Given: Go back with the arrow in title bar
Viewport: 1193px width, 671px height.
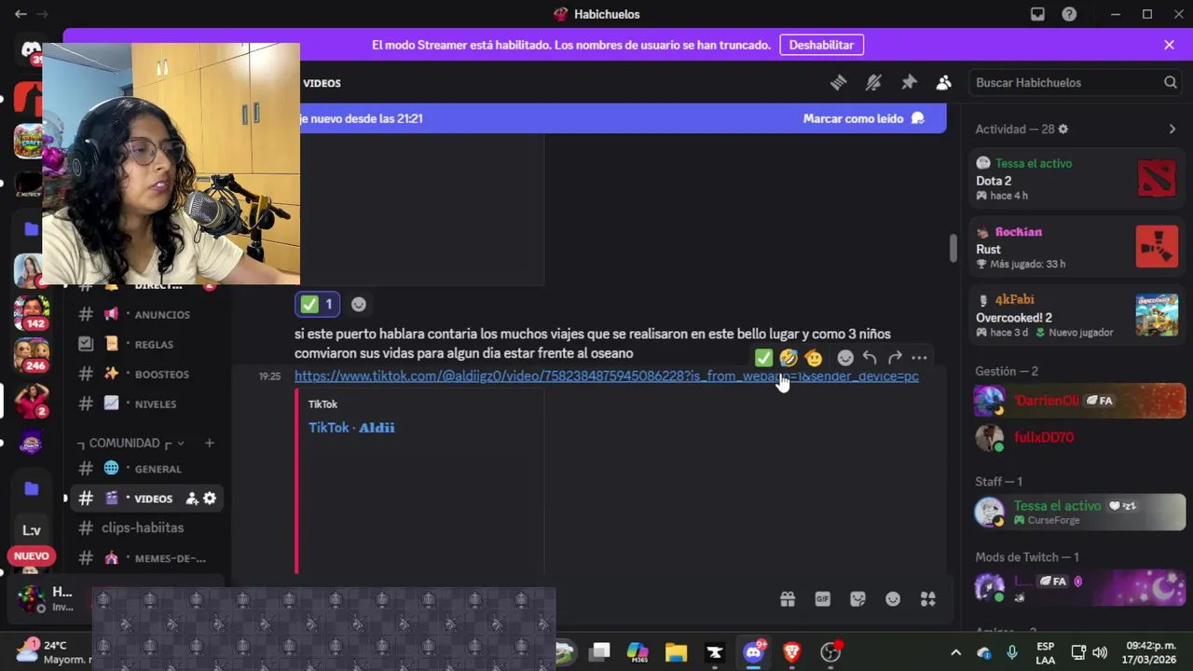Looking at the screenshot, I should 21,14.
